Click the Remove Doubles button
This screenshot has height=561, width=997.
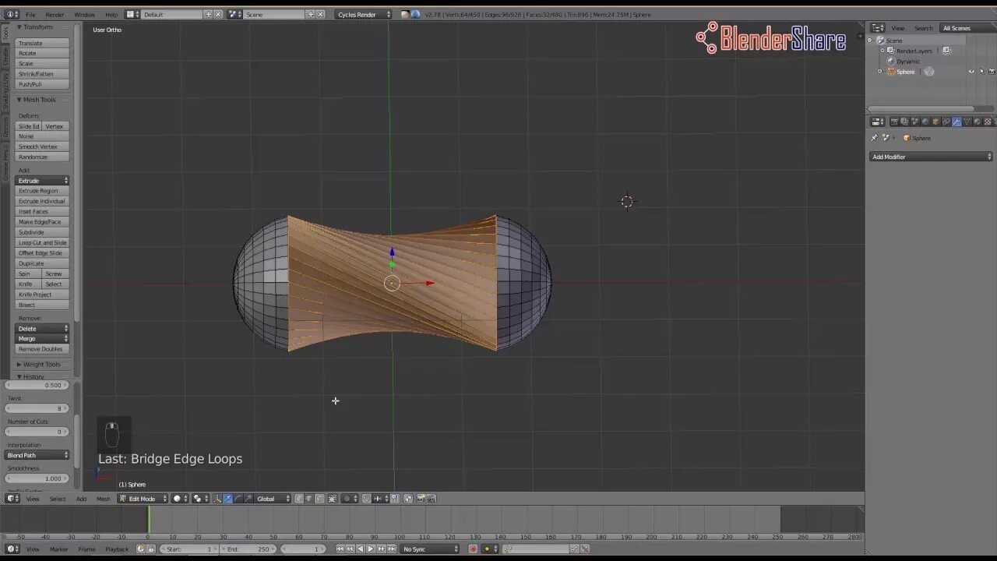42,349
